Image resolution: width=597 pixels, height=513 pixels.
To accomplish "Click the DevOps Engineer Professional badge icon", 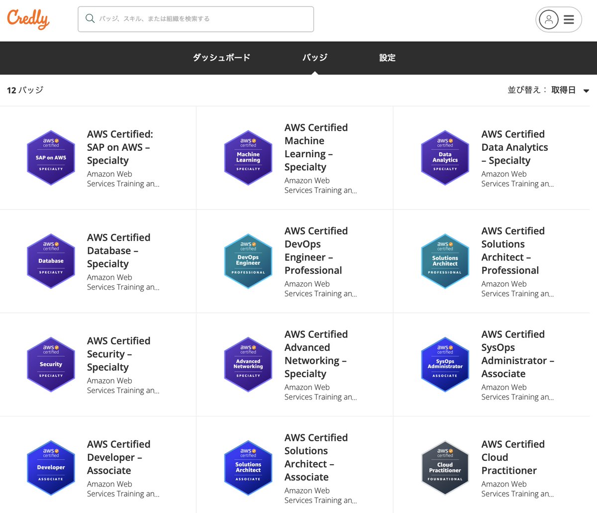I will (248, 261).
